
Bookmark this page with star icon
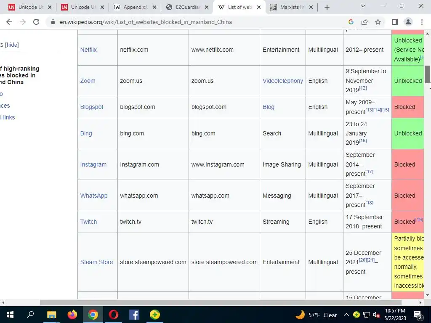point(378,22)
